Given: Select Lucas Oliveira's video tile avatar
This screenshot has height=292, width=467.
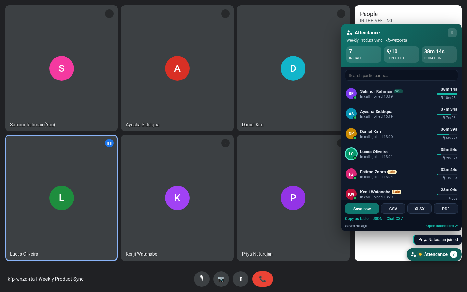Looking at the screenshot, I should click(x=62, y=198).
